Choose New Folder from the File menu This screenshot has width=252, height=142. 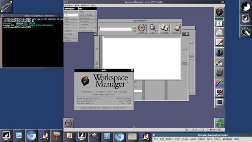[87, 18]
